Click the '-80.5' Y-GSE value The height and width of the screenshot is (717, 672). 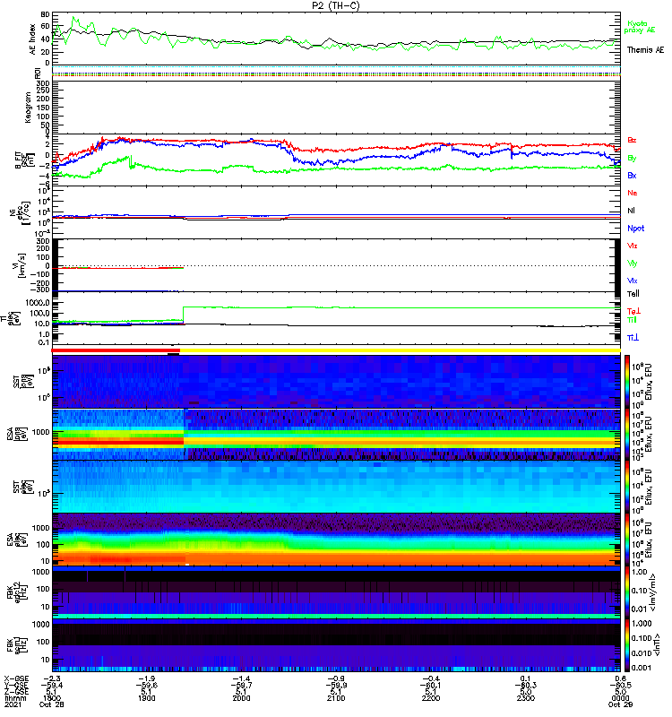click(620, 685)
